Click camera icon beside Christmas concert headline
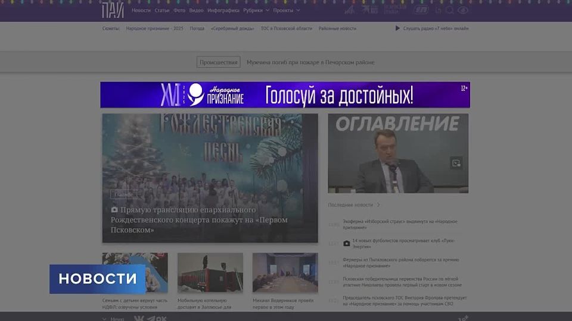The image size is (572, 321). [x=114, y=210]
